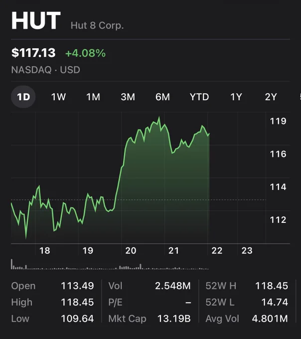Switch chart to 1W range
The height and width of the screenshot is (339, 301).
coord(58,97)
